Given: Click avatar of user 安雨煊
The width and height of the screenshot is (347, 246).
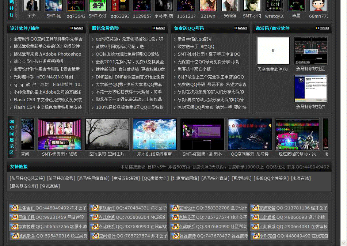Looking at the screenshot, I should tap(230, 5).
